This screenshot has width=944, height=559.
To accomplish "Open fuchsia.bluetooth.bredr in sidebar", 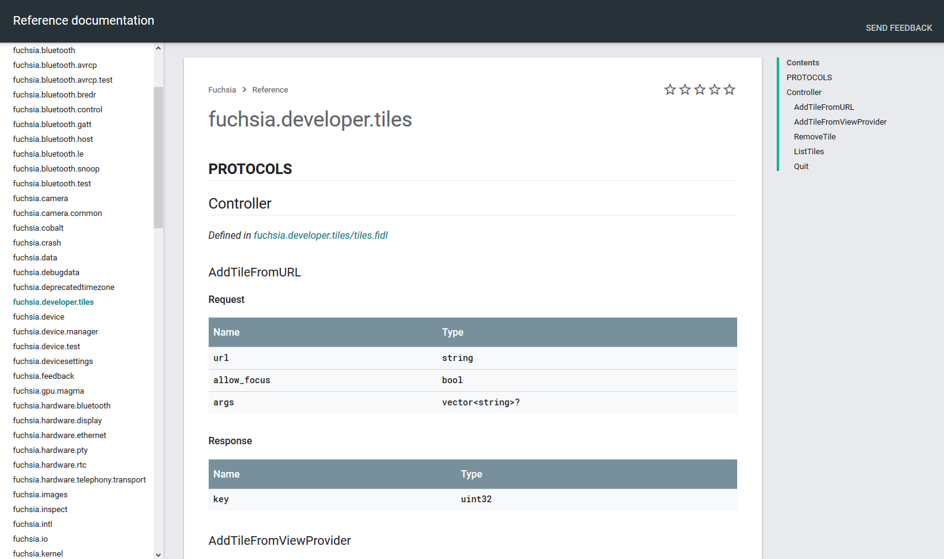I will coord(54,94).
